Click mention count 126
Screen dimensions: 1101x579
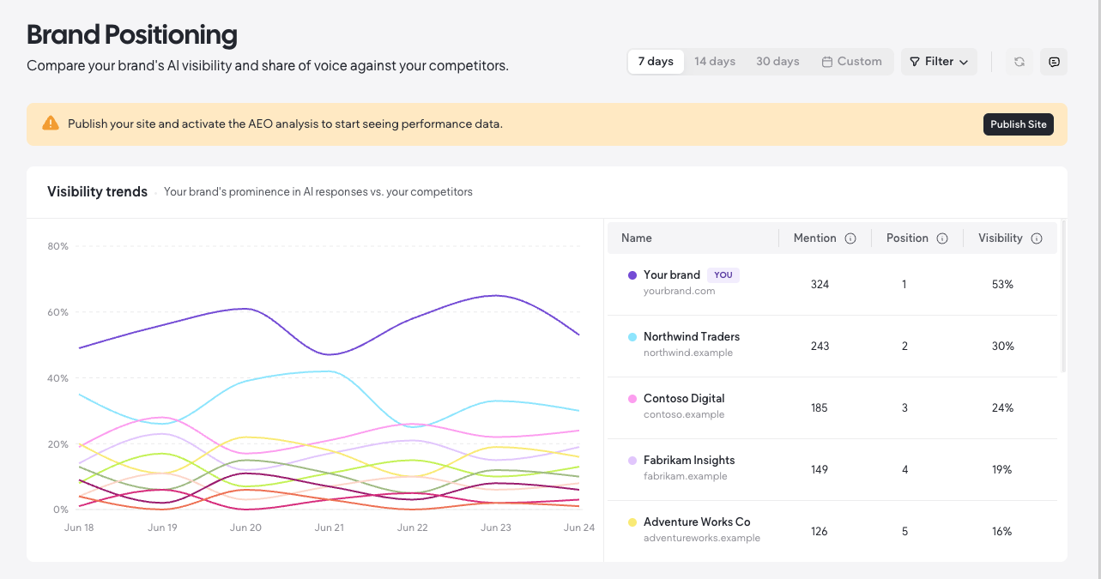pos(820,532)
